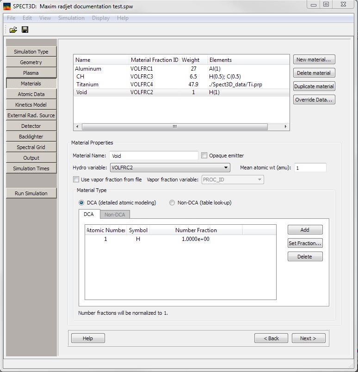358x372 pixels.
Task: Open the Display menu
Action: (101, 18)
